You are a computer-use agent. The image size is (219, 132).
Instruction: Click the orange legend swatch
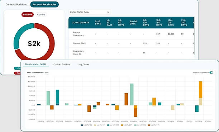tap(122, 125)
